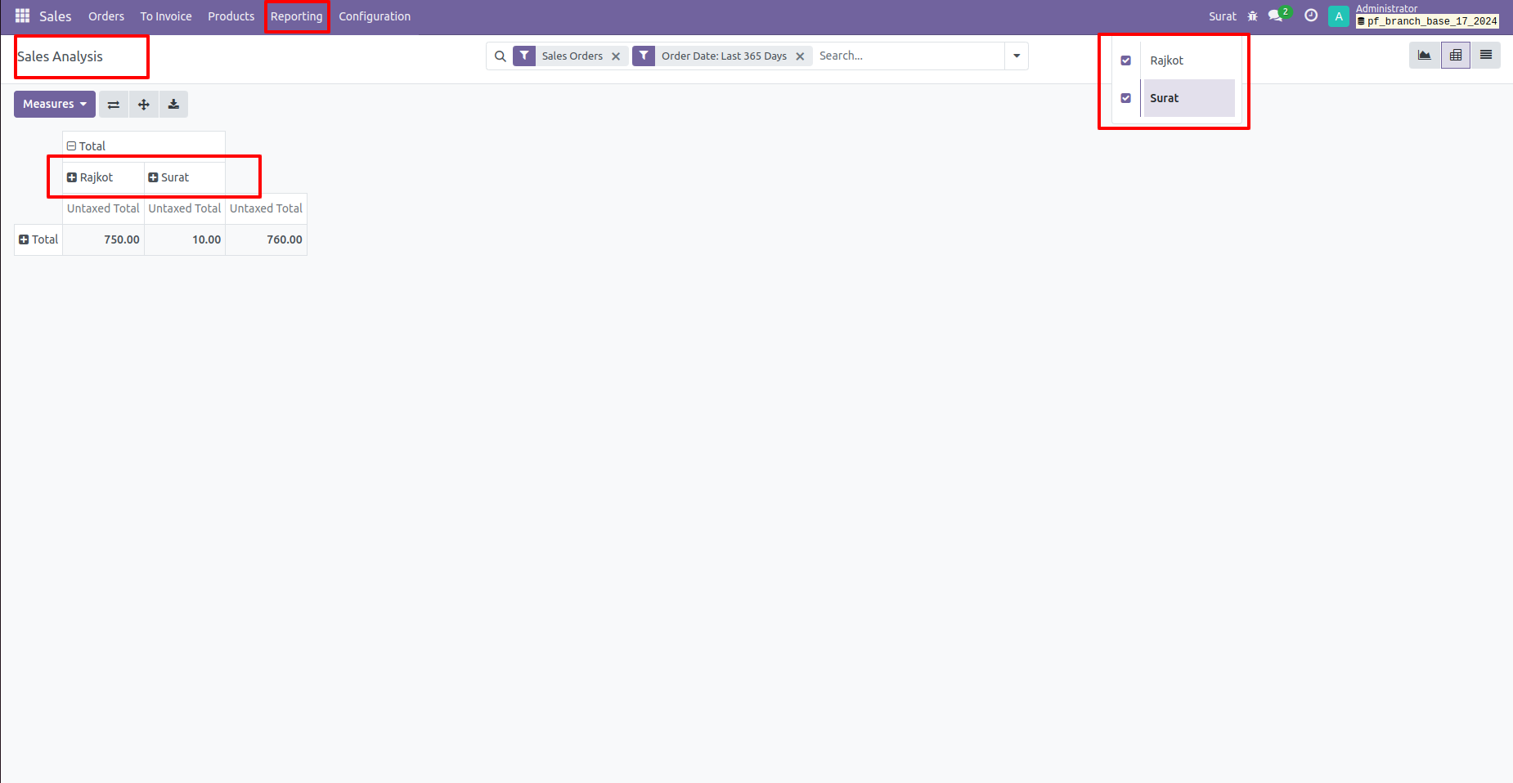Open the Reporting menu

coord(296,16)
